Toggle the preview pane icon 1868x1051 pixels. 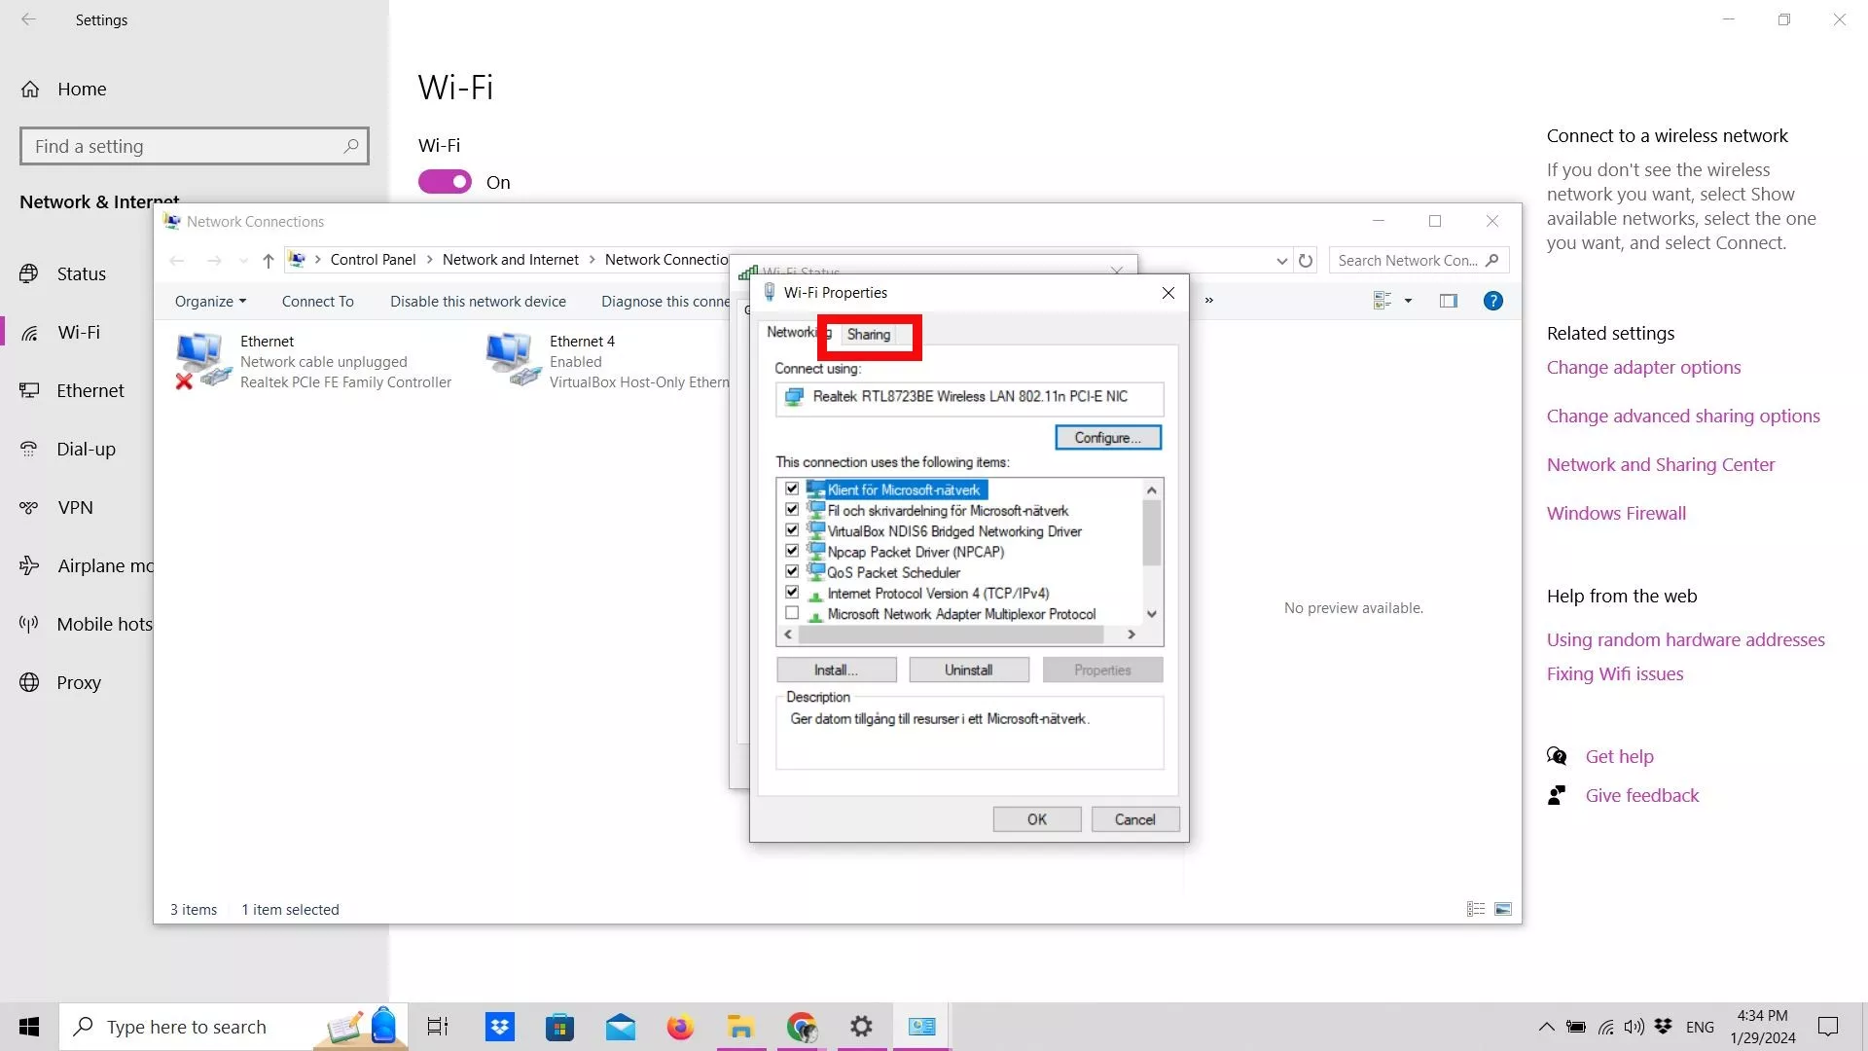(1448, 301)
